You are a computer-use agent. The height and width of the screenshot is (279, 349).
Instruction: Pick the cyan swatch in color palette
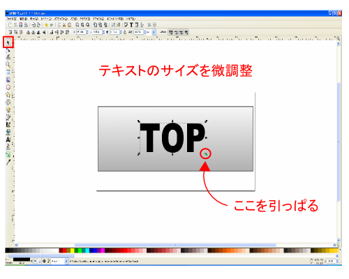tap(87, 250)
